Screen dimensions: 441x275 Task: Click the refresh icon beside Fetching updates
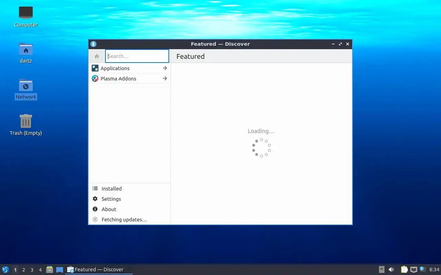tap(95, 219)
